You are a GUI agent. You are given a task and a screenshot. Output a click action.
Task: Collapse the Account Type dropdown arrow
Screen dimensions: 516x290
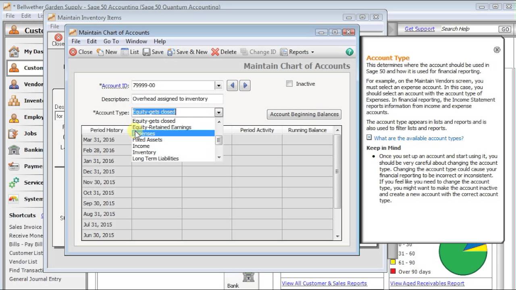(218, 112)
